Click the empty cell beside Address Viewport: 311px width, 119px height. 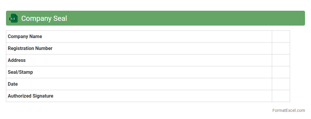pyautogui.click(x=281, y=60)
